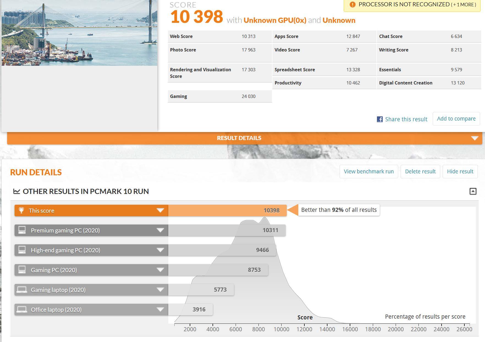
Task: Expand the This score dropdown arrow
Action: 160,210
